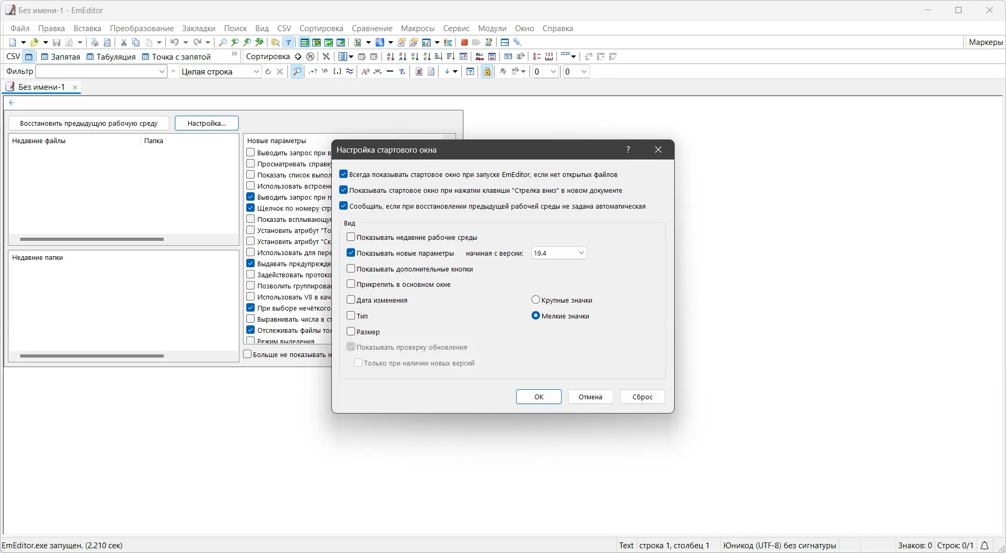
Task: Toggle Match Case (Aa) in filter bar
Action: tap(365, 71)
